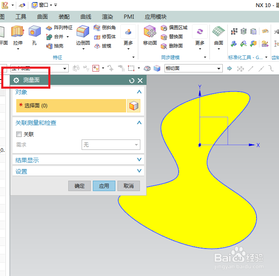
Task: Open the Unite (合并) dropdown arrow
Action: coord(67,37)
